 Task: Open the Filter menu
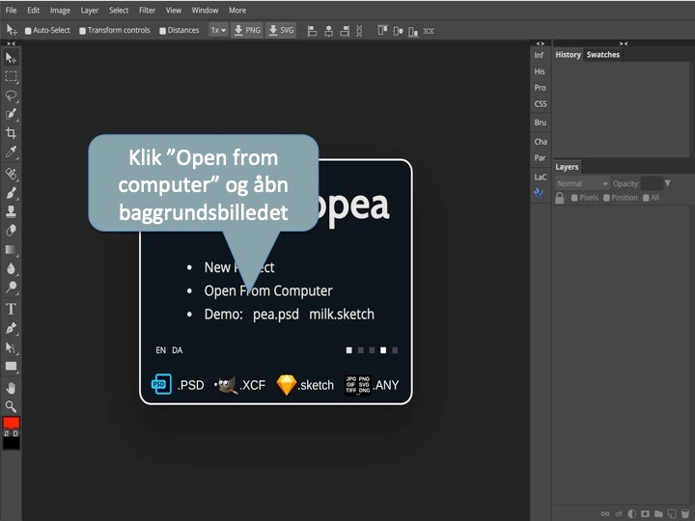(x=147, y=10)
